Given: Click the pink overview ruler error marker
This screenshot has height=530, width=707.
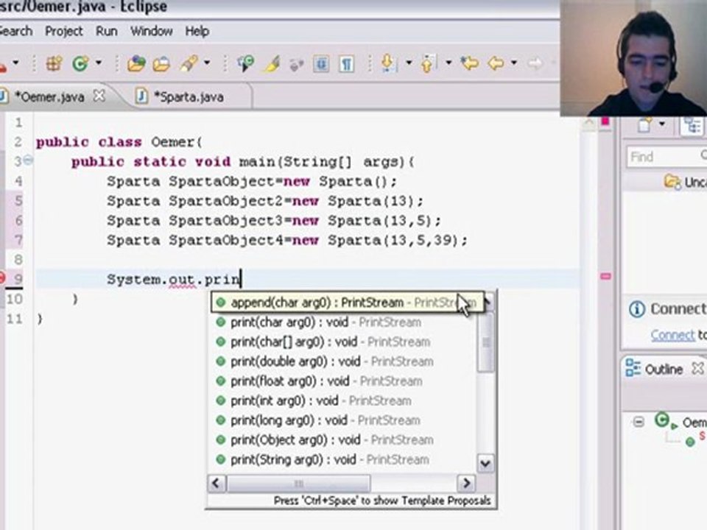Looking at the screenshot, I should (605, 276).
